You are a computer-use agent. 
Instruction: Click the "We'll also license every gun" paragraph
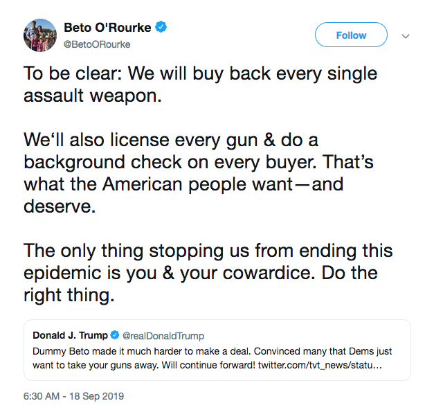[199, 173]
